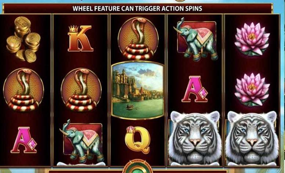Click the cobra symbol in the middle reel
Viewport: 285px width, 173px height.
[138, 38]
